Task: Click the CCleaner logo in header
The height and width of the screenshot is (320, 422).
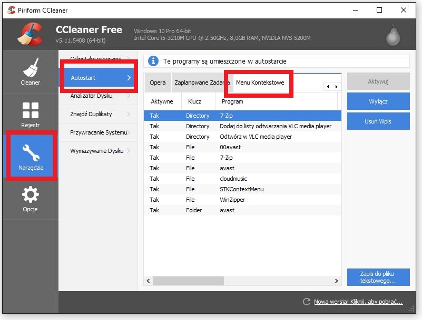Action: click(x=30, y=34)
